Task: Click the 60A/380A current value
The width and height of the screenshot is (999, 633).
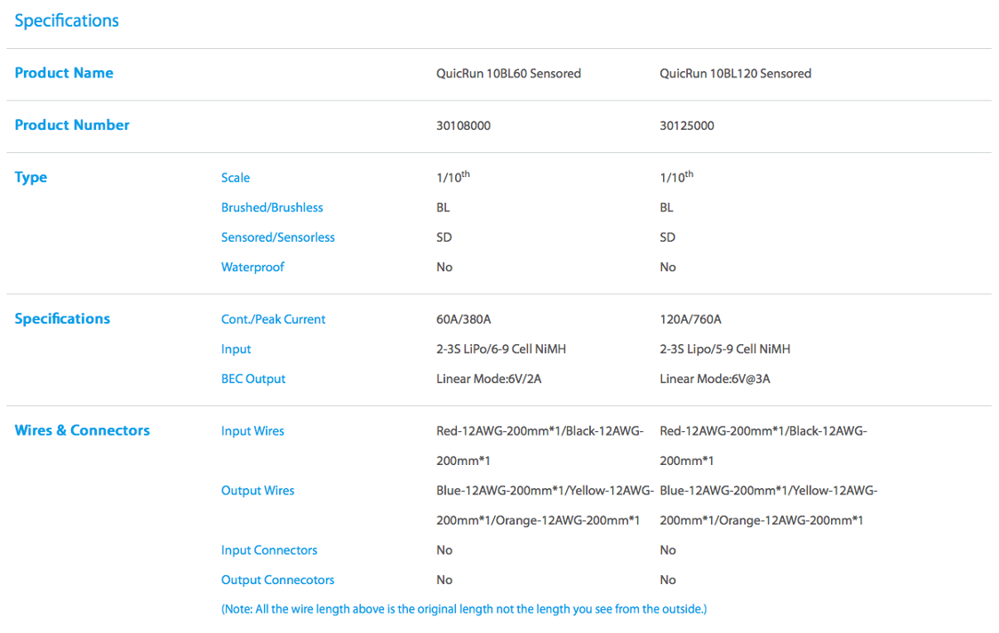Action: point(463,320)
